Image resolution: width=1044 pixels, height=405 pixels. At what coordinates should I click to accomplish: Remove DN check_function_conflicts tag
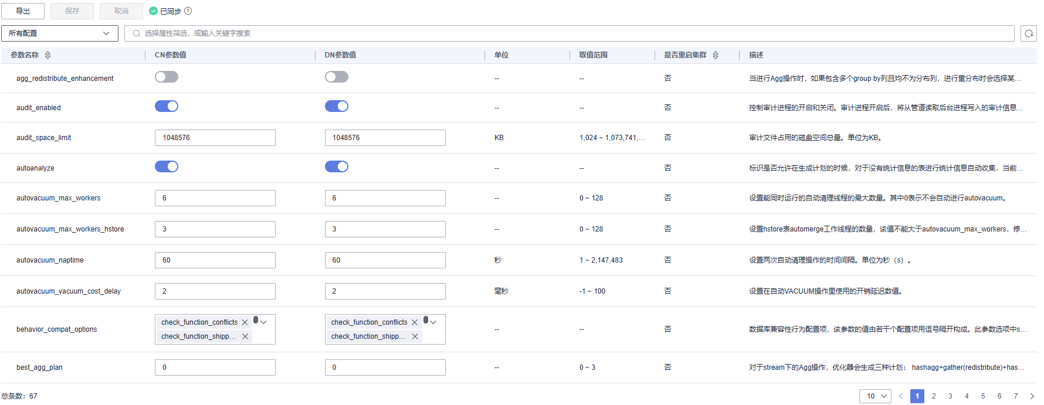pos(415,322)
